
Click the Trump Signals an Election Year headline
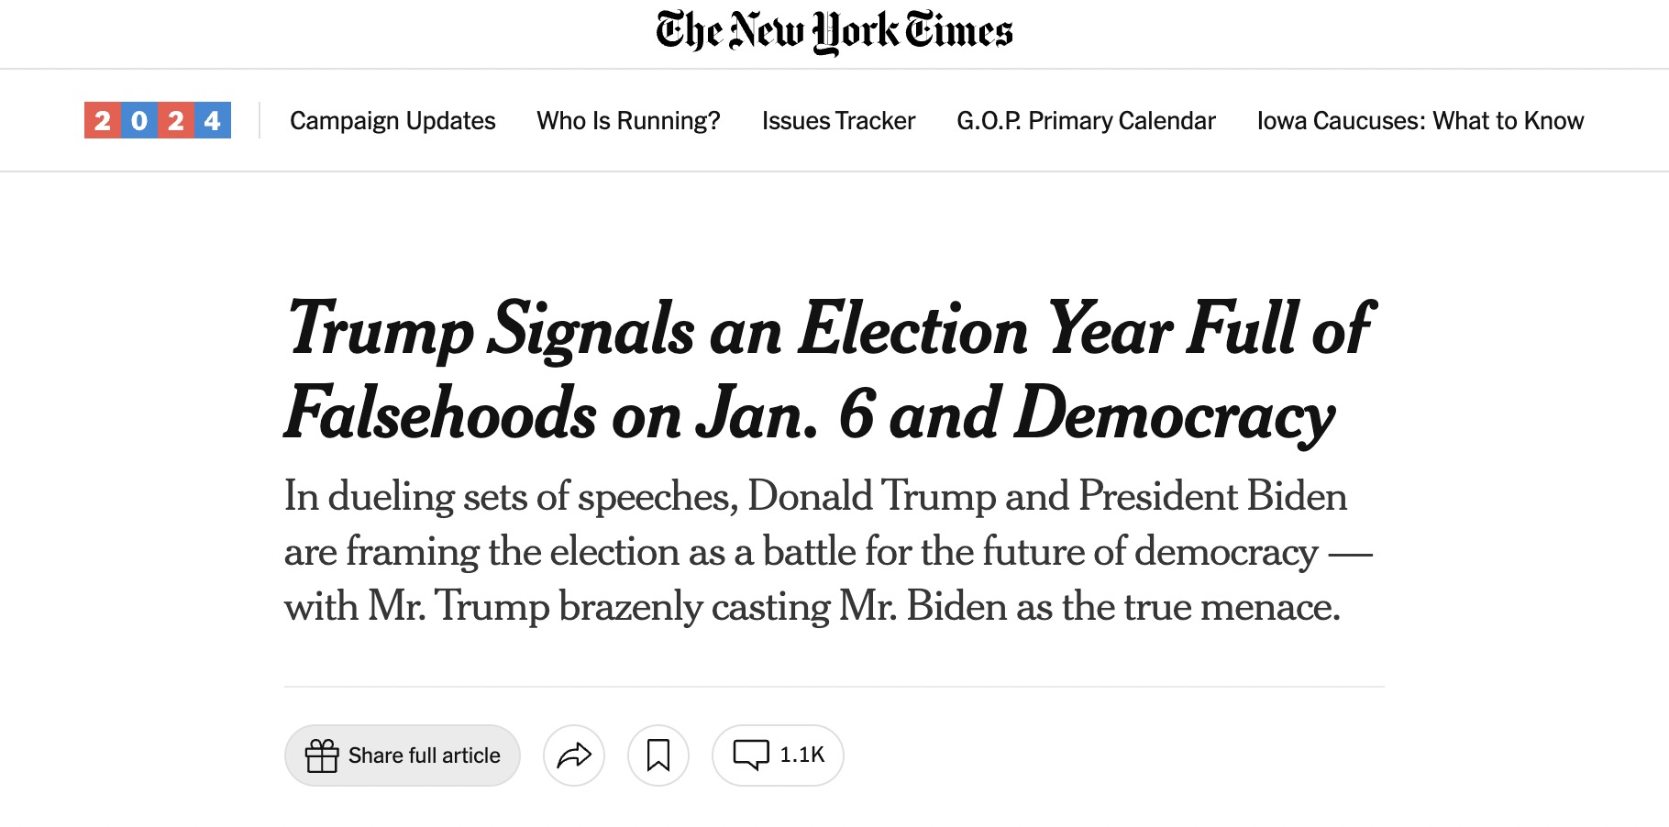click(x=830, y=371)
